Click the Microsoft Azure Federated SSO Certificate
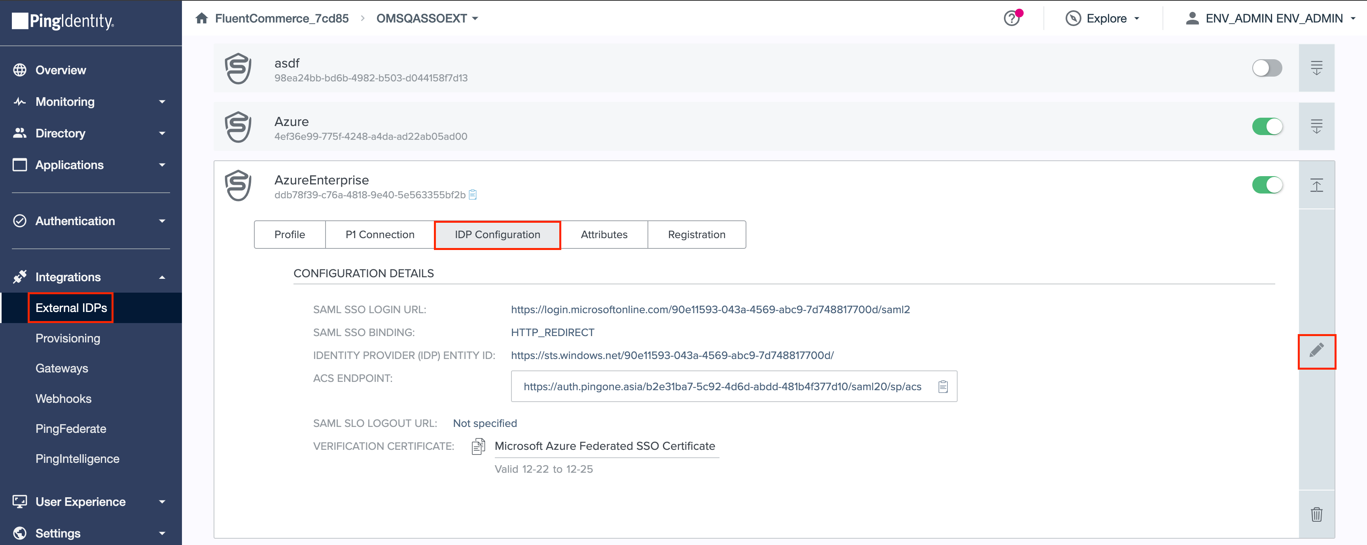 [x=604, y=446]
